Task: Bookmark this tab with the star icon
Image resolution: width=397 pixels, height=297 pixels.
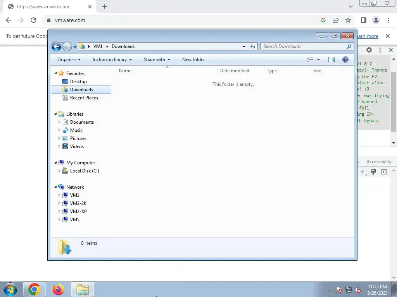Action: 348,20
